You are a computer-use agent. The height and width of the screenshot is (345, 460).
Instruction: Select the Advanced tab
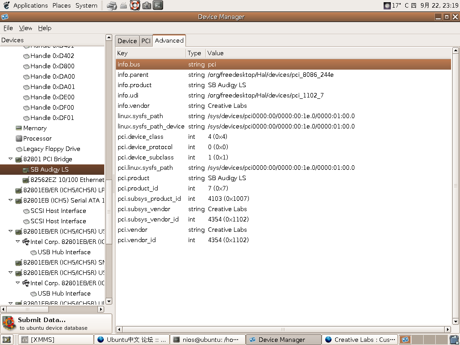pyautogui.click(x=169, y=40)
